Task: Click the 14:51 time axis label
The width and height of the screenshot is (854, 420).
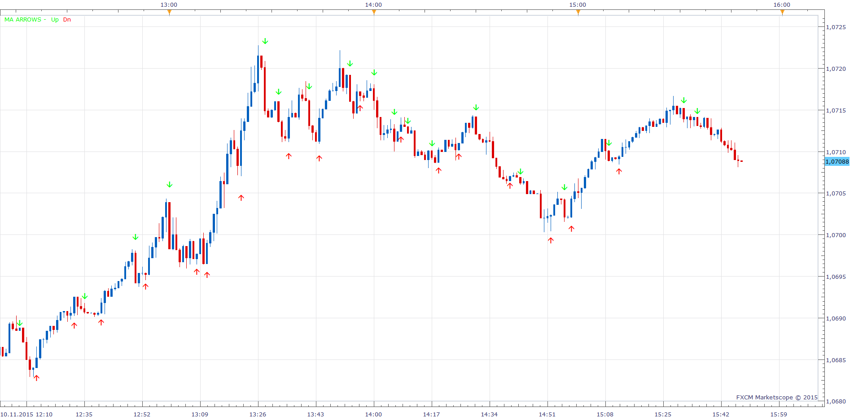Action: point(547,414)
